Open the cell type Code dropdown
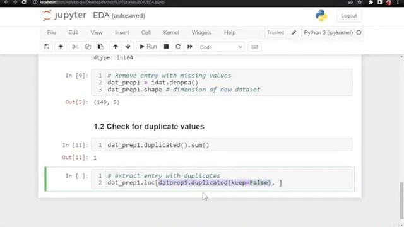Screen dimensions: 404x227 point(222,47)
